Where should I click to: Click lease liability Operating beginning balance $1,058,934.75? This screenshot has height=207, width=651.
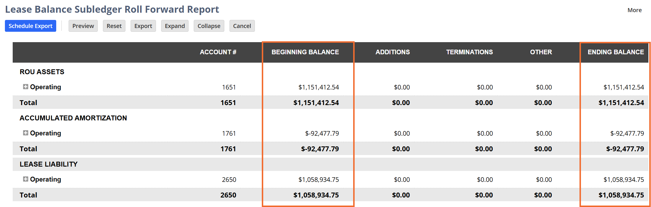(319, 180)
